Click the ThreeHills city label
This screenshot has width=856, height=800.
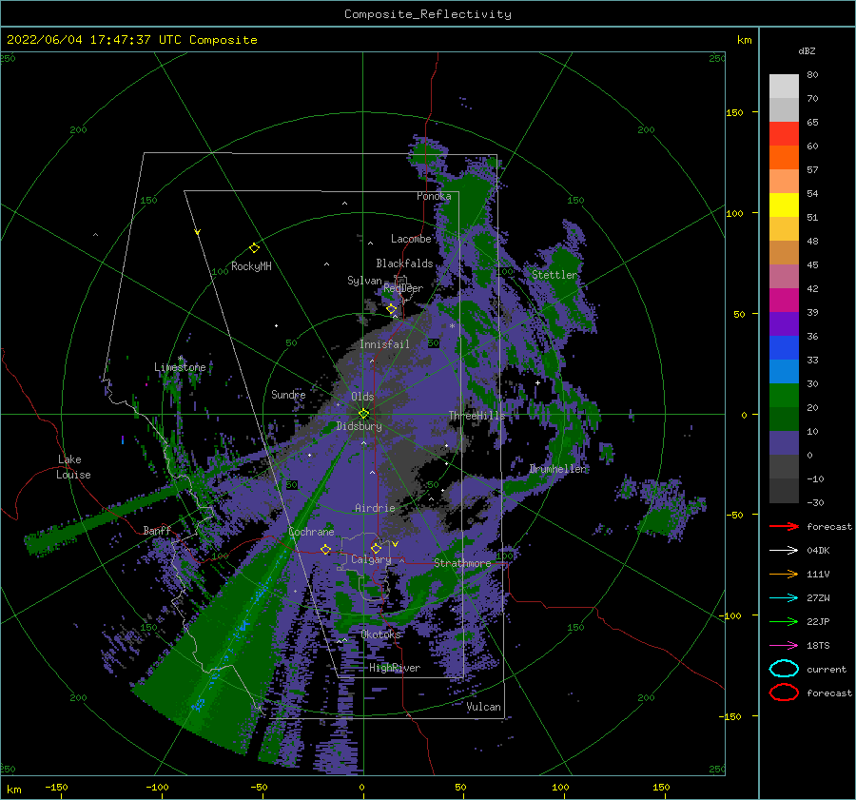coord(477,416)
